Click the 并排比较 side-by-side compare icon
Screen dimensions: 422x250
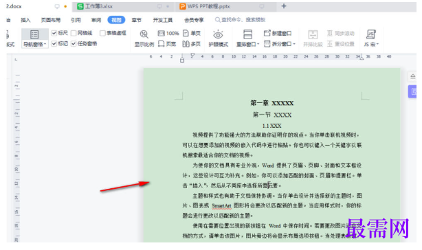(313, 34)
